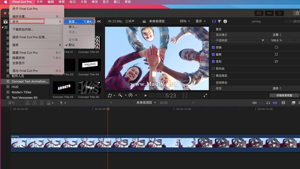Open the 文件 menu
Screen dimensions: 300x169
[x=40, y=2]
